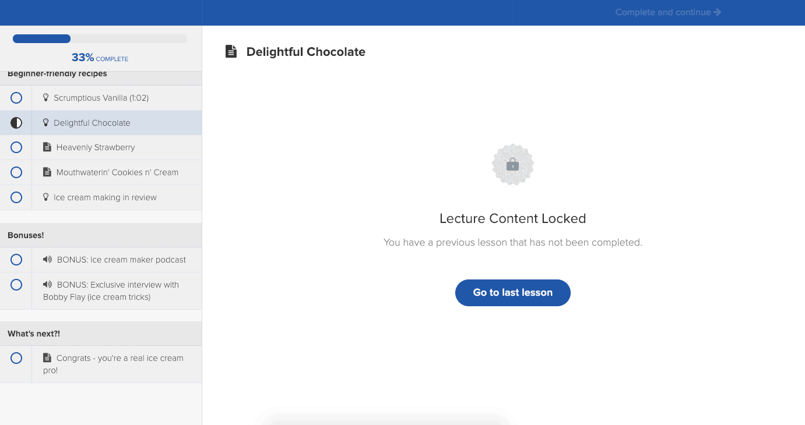Open the Mouthwaterin' Cookies n' Cream lesson
The image size is (805, 425).
(x=117, y=172)
